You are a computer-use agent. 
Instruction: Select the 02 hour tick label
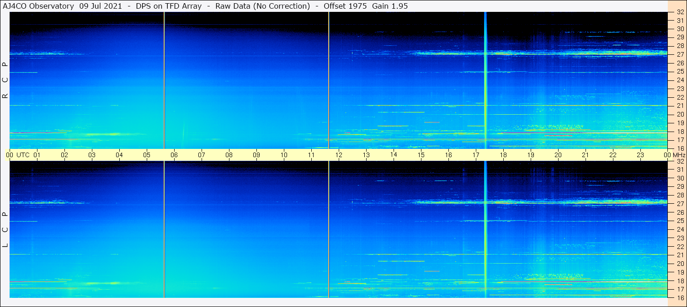point(64,155)
